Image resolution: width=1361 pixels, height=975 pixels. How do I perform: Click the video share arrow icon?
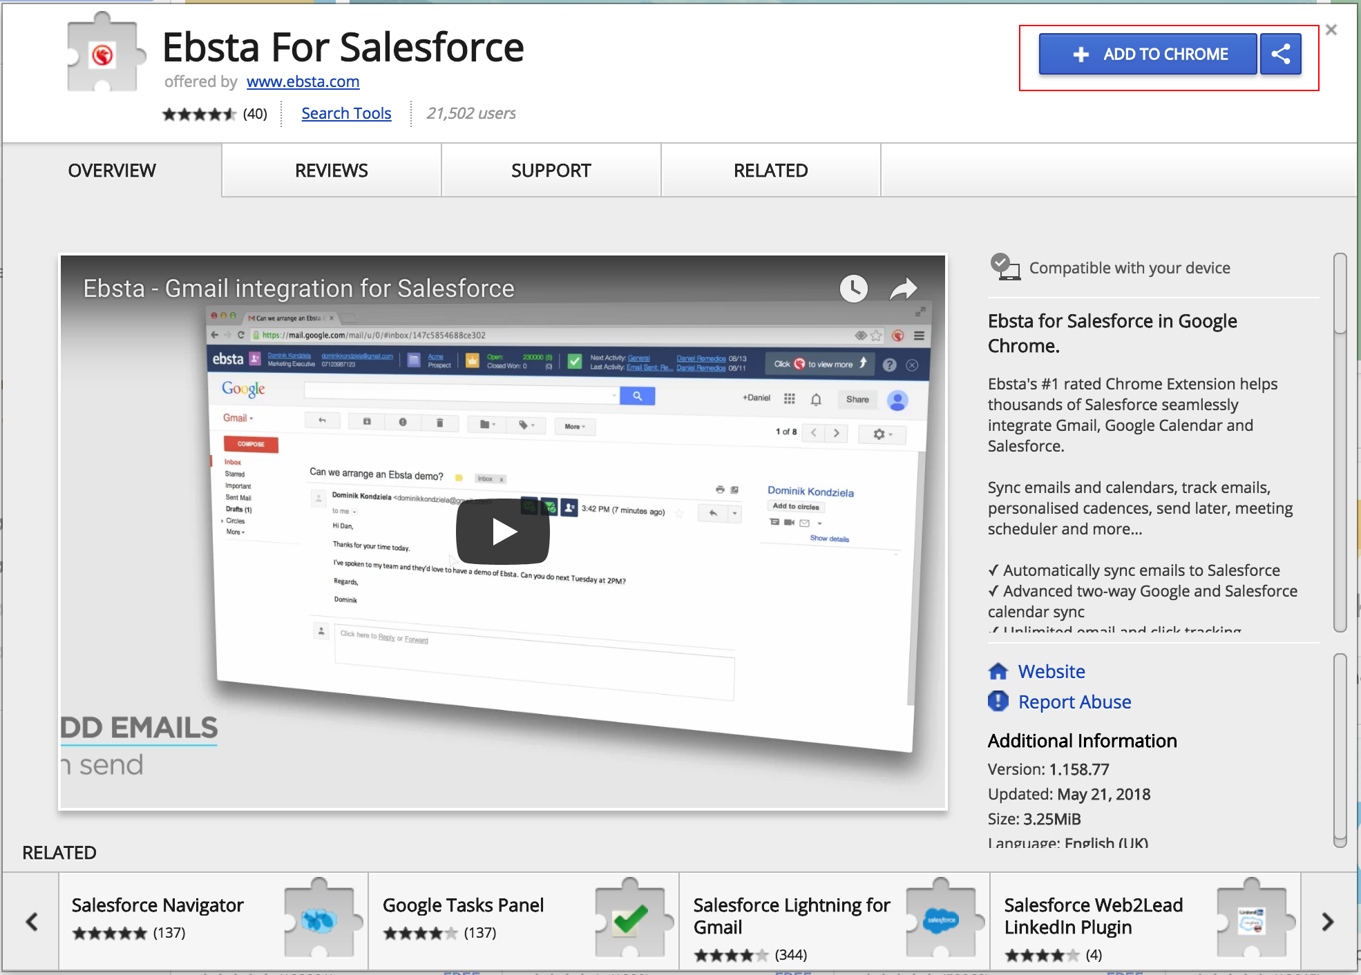pyautogui.click(x=903, y=289)
